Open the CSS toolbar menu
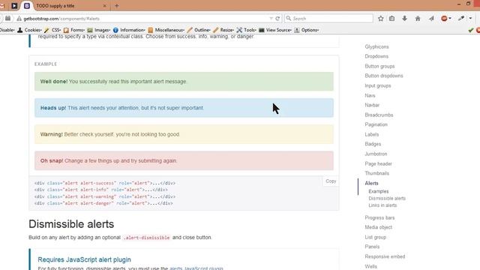 pos(52,30)
